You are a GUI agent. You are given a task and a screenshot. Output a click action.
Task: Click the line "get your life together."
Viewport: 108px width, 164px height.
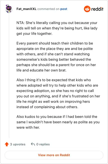pos(35,33)
